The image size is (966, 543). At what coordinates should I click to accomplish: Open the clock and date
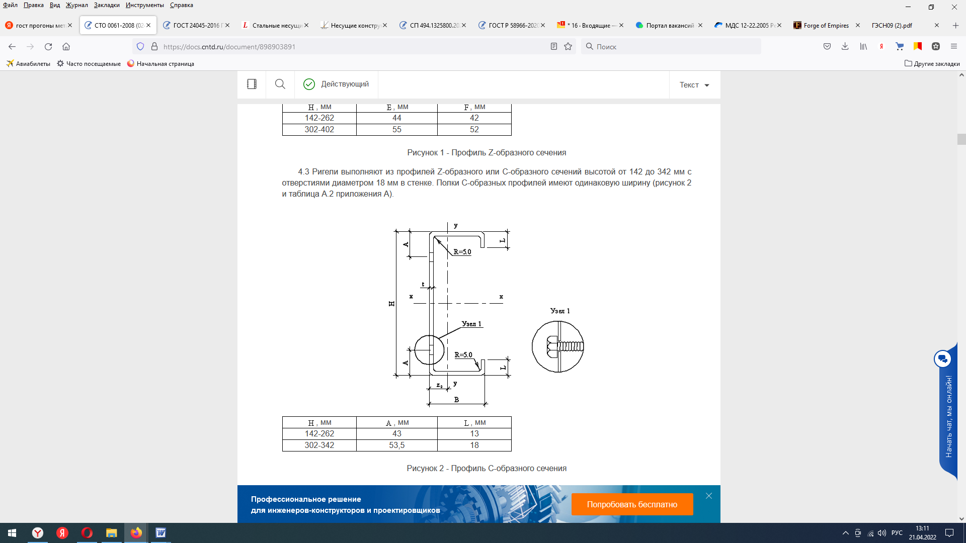(x=922, y=533)
